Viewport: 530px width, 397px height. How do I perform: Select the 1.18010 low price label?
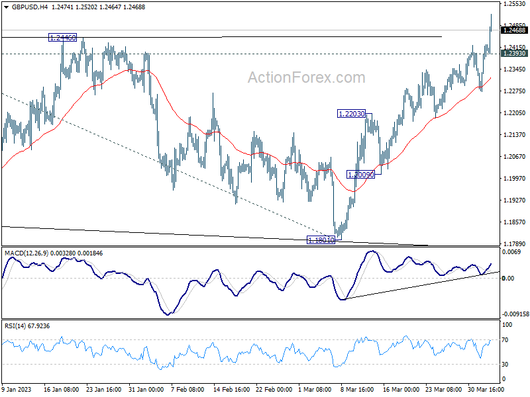[x=321, y=240]
